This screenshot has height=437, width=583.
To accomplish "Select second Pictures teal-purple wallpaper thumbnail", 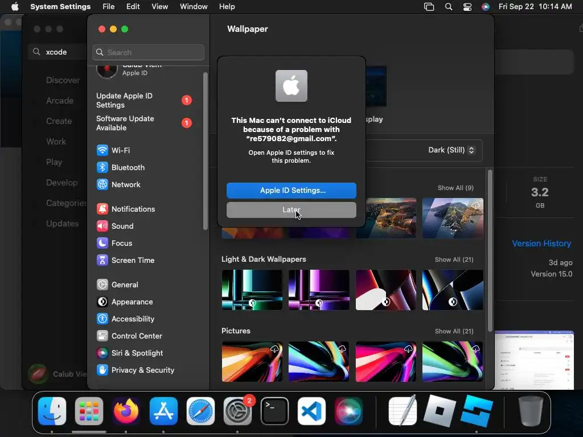I will click(319, 362).
